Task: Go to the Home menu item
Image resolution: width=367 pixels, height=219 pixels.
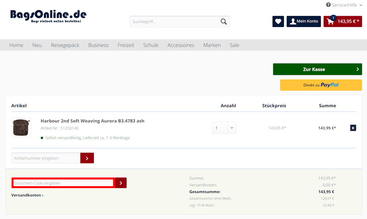Action: [16, 45]
